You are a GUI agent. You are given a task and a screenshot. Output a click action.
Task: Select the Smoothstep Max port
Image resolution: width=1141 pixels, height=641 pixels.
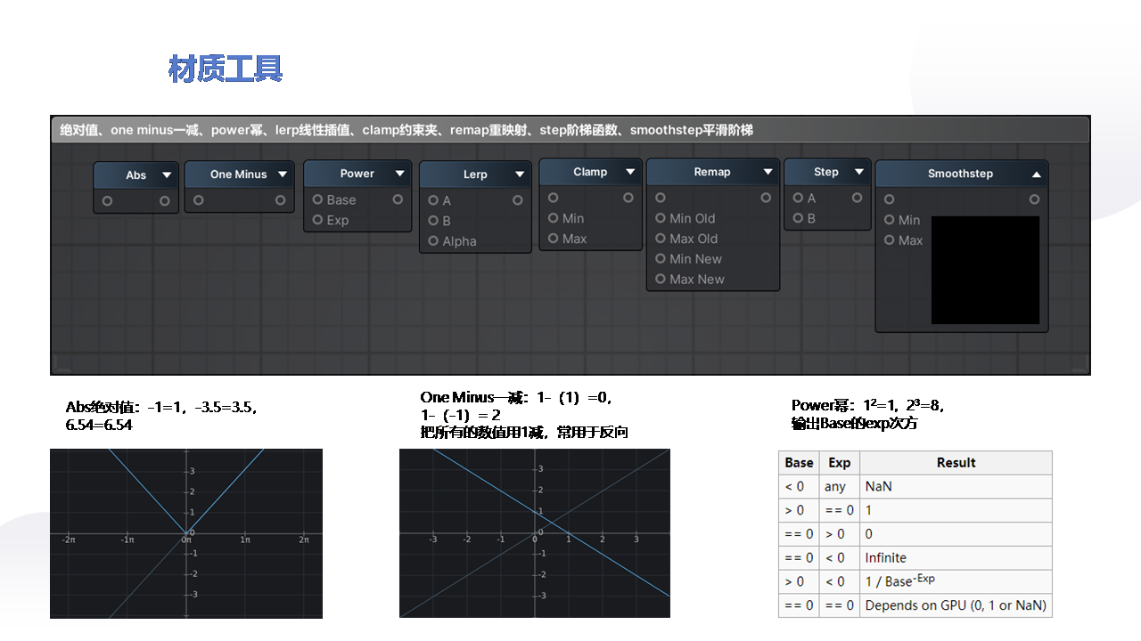(889, 240)
